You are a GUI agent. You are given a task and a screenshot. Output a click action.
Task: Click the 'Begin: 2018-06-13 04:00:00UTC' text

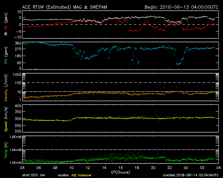tap(182, 7)
